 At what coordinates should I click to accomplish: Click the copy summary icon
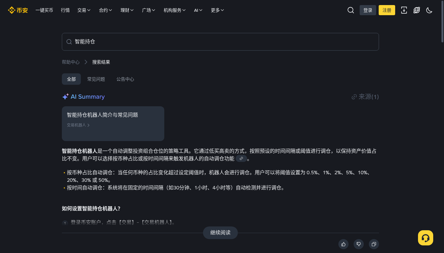coord(374,244)
